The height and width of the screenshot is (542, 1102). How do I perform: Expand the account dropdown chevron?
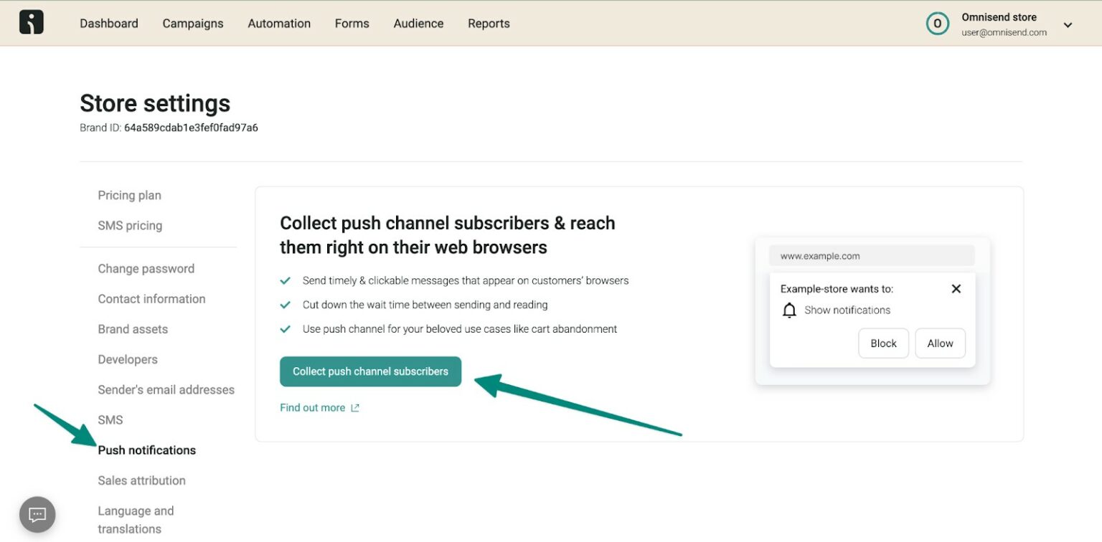coord(1068,25)
